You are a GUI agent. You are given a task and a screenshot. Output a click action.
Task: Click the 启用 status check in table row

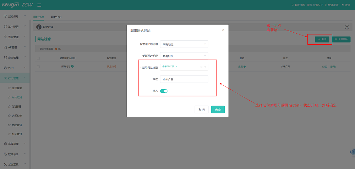coord(245,67)
